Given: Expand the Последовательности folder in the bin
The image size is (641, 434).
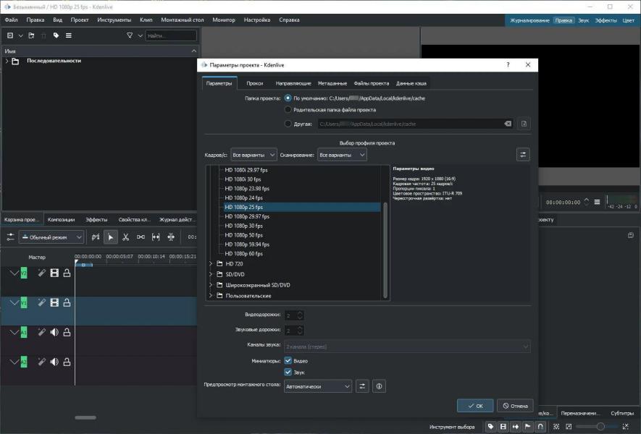Looking at the screenshot, I should [7, 61].
